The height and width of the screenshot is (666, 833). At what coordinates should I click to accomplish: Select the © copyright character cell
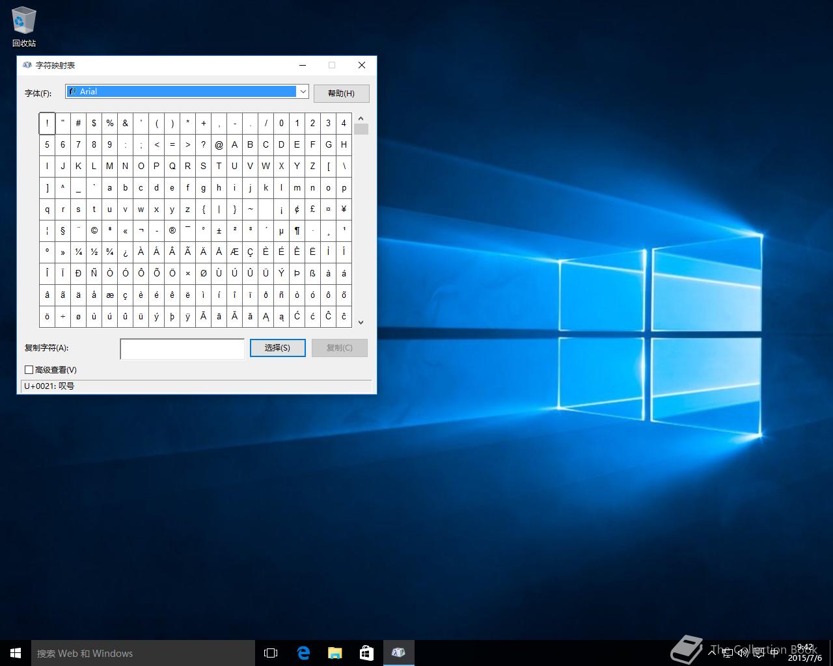coord(94,230)
